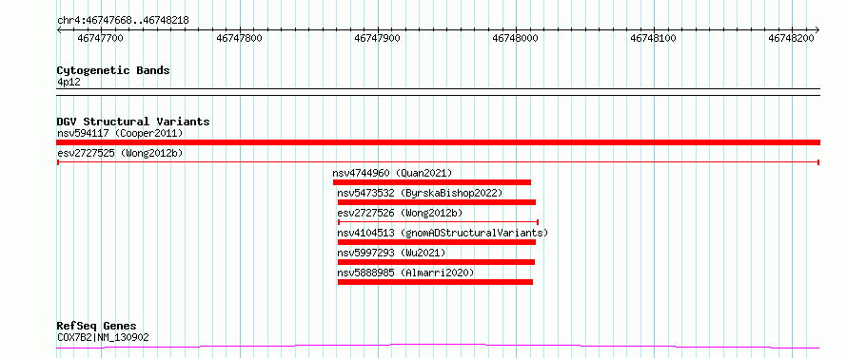Viewport: 847px width, 358px height.
Task: Open DGV Structural Variants track title
Action: coord(133,122)
